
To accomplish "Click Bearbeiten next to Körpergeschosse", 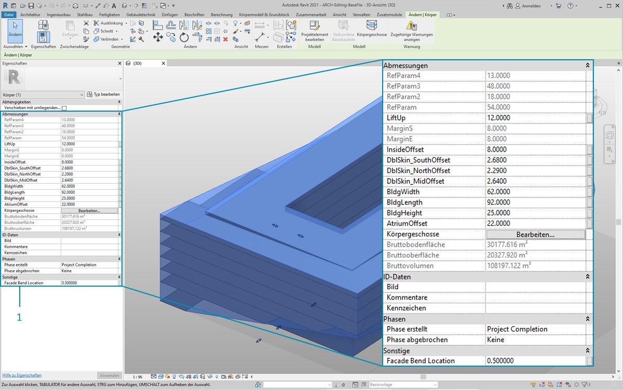I will tap(89, 211).
